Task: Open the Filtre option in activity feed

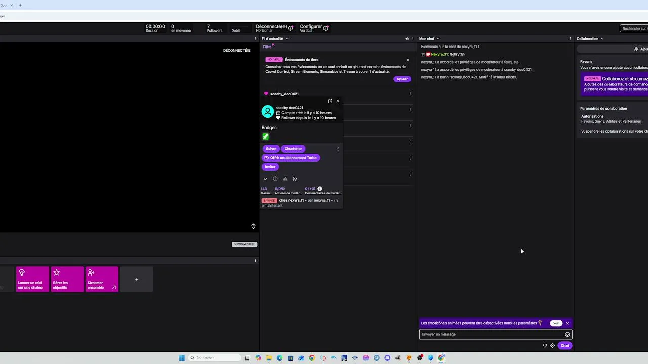Action: 267,47
